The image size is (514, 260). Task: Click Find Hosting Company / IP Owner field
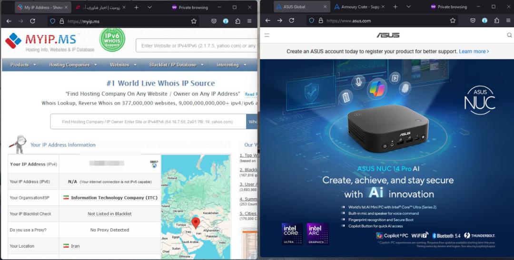[148, 122]
